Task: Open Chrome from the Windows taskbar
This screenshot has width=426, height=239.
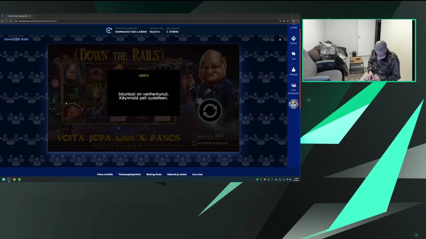Action: coord(14,180)
